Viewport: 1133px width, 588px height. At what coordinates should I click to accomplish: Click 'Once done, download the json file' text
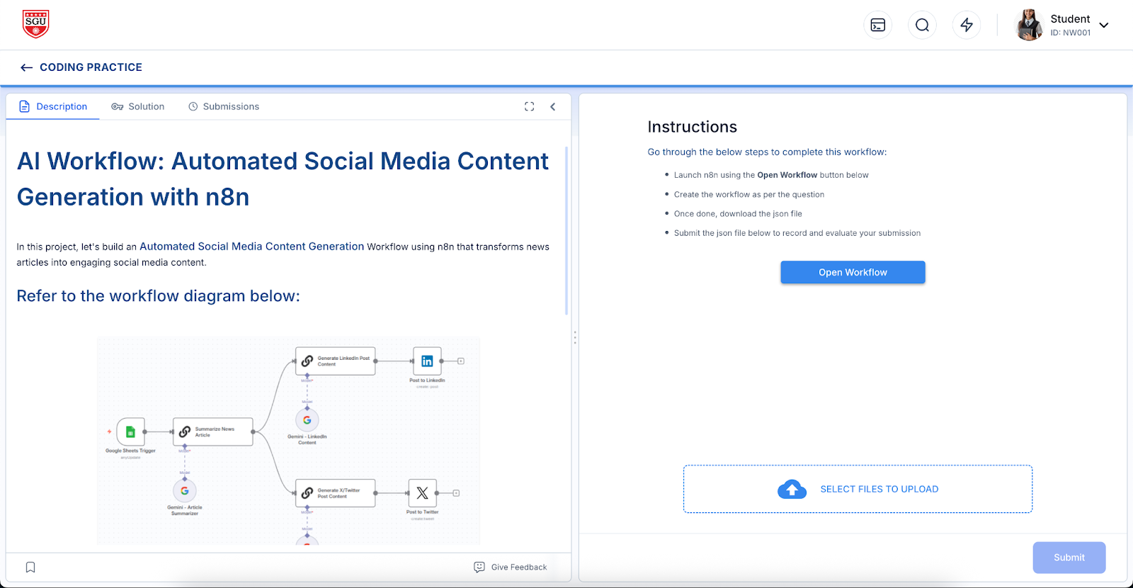click(738, 214)
